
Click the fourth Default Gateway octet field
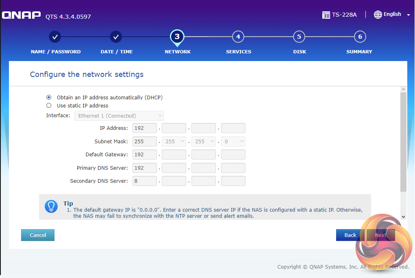pos(233,155)
